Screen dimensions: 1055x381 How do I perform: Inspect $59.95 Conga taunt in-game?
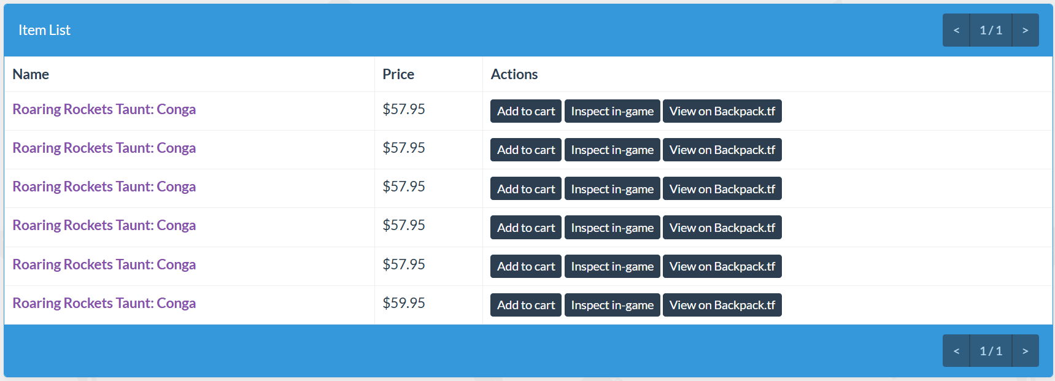click(x=612, y=305)
